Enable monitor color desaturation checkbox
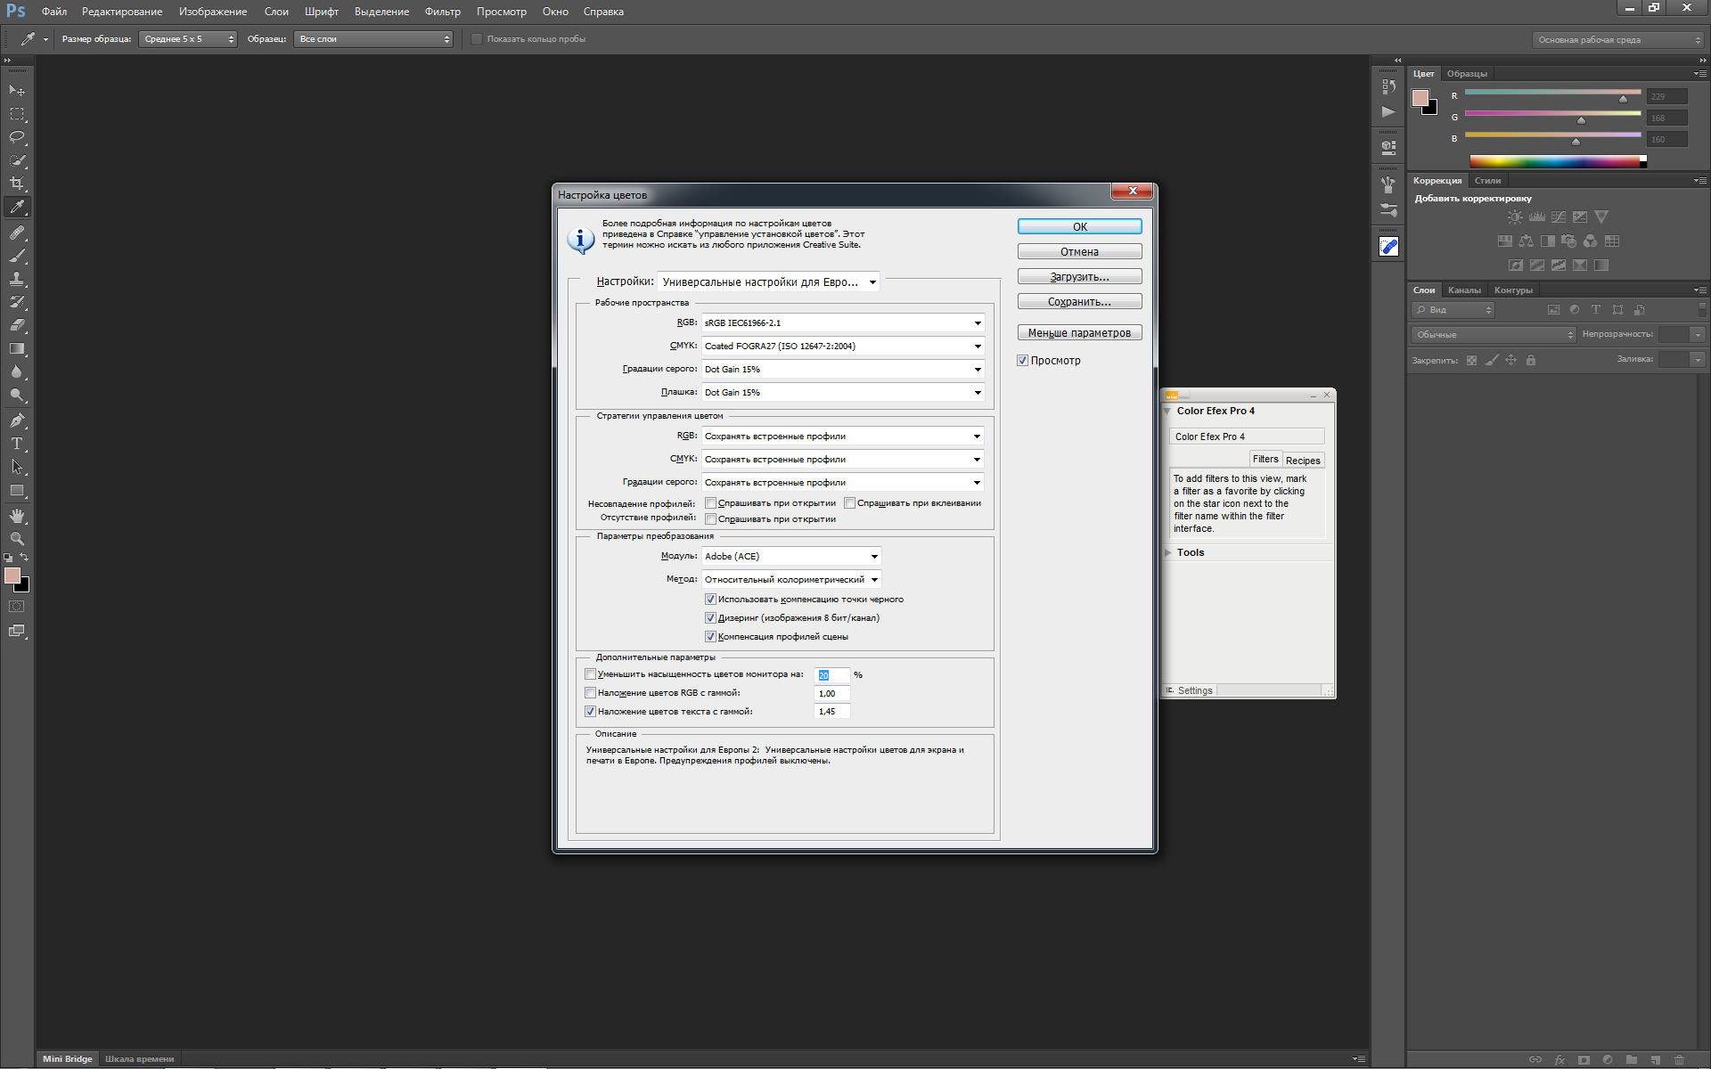This screenshot has height=1069, width=1711. point(590,674)
